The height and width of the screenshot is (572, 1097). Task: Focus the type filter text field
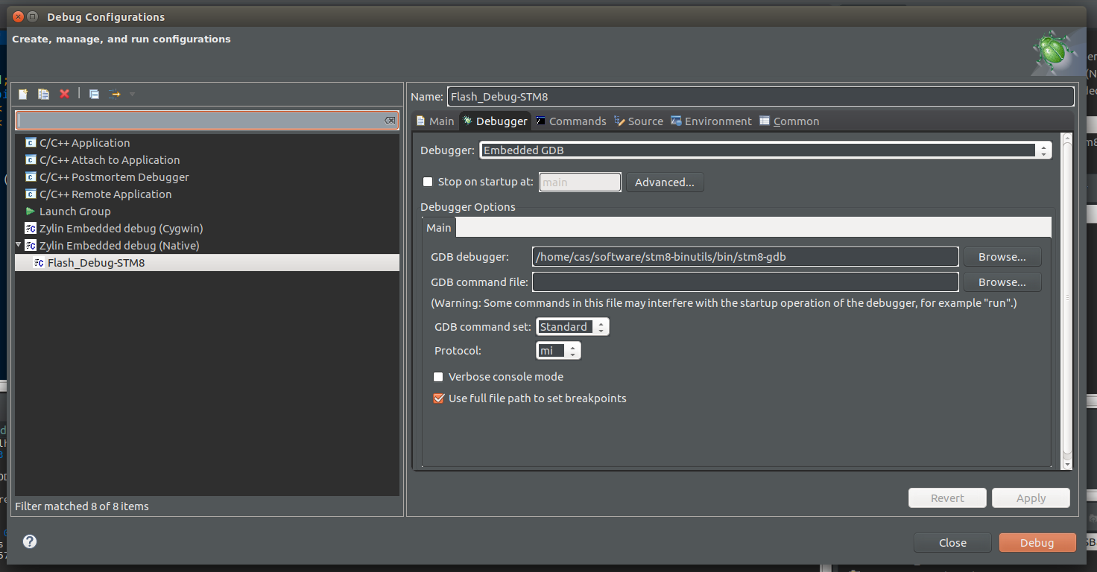coord(200,121)
